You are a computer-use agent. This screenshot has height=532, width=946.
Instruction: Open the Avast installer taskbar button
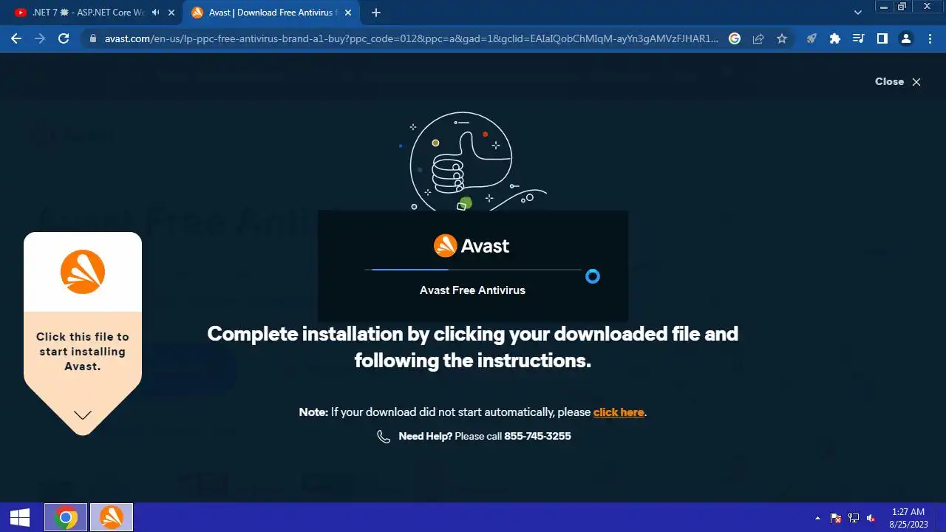tap(112, 518)
